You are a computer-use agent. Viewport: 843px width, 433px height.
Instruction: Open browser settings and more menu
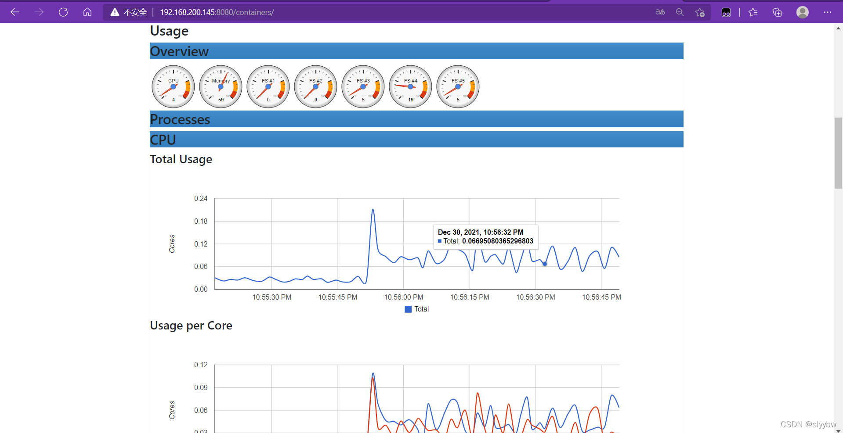tap(828, 12)
